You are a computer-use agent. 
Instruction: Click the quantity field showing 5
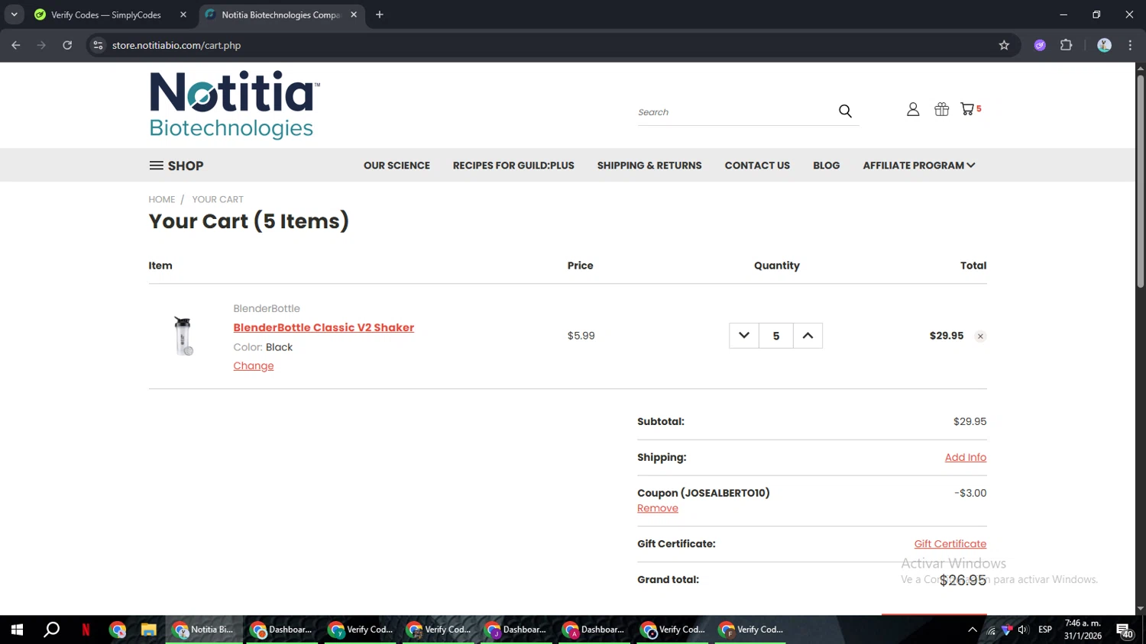pos(776,336)
